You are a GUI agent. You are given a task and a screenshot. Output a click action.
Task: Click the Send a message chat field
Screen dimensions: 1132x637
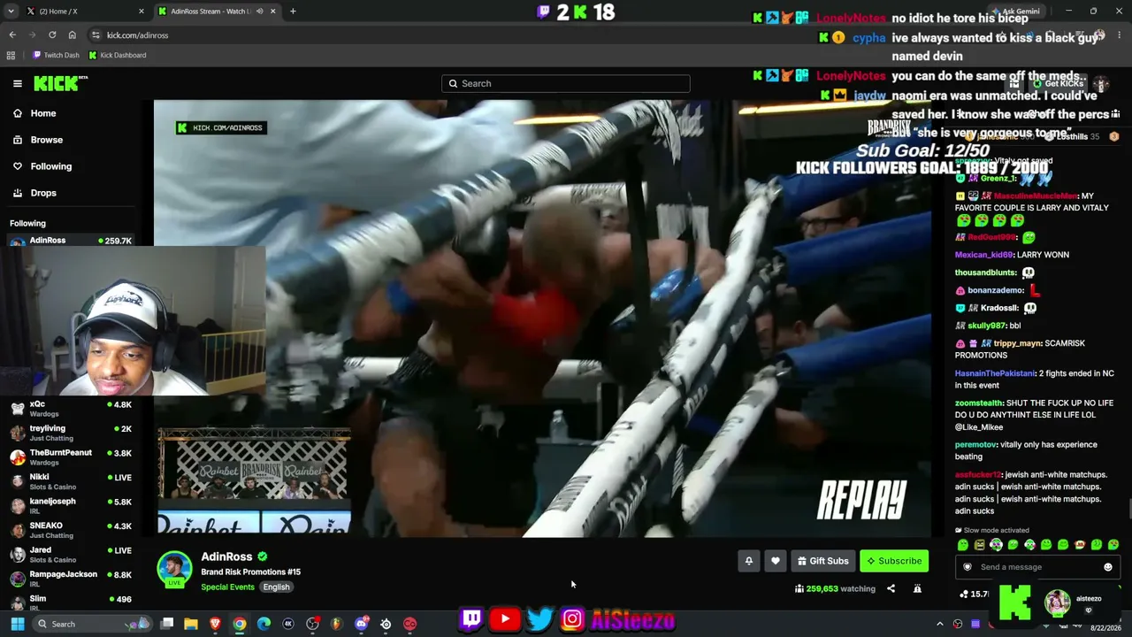[1038, 567]
